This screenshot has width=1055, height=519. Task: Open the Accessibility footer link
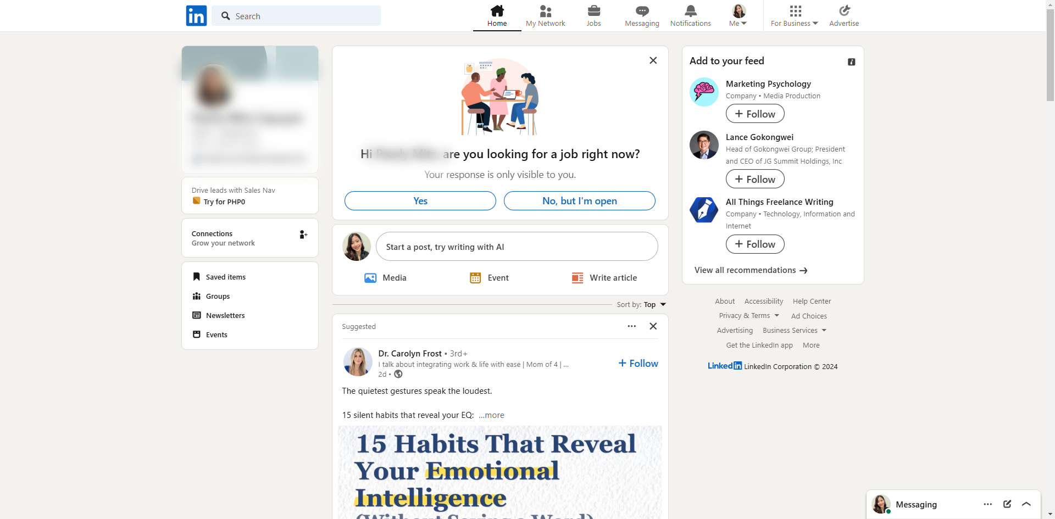pos(764,302)
